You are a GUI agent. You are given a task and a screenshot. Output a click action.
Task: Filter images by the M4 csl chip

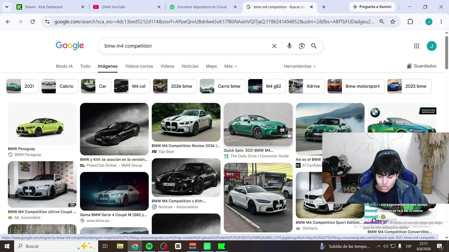point(132,86)
